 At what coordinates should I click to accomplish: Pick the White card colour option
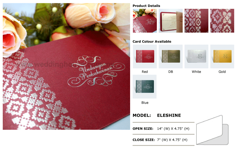coord(196,57)
